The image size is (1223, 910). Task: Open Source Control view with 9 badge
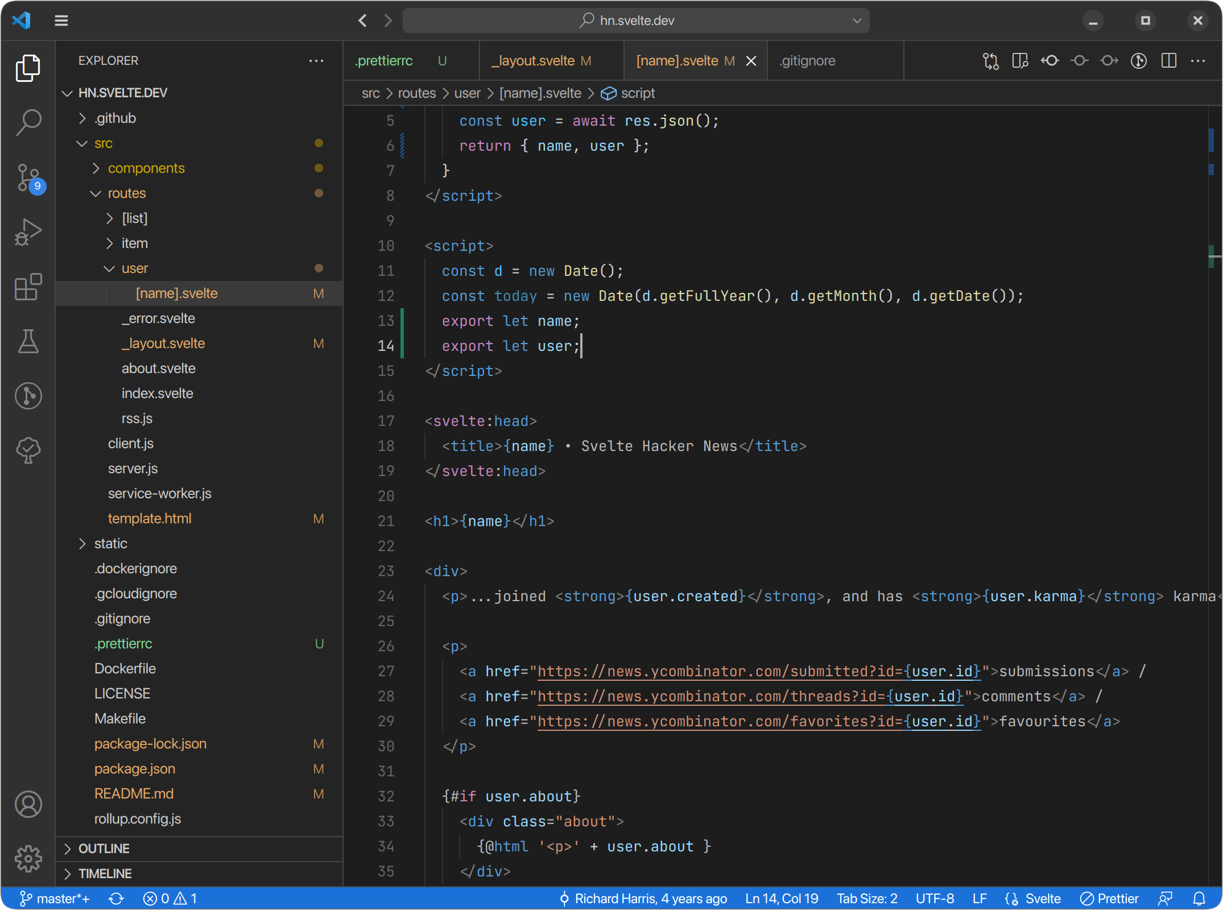(28, 177)
